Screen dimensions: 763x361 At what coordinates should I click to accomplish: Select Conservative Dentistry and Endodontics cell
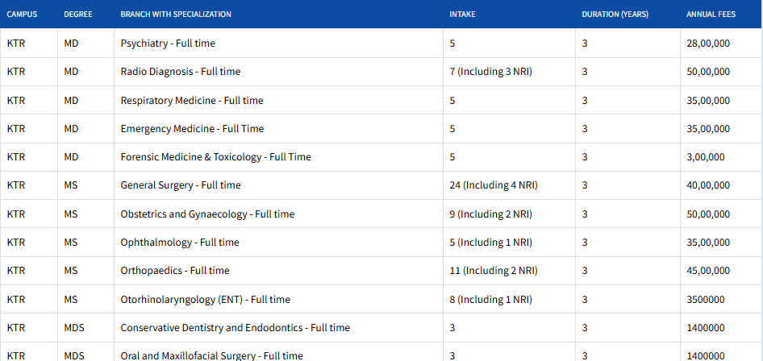[x=236, y=328]
